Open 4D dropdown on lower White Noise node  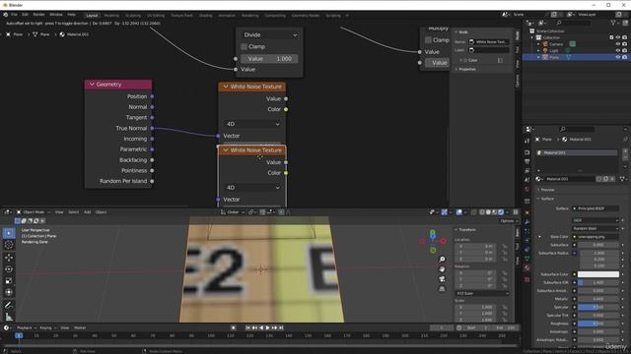pyautogui.click(x=252, y=188)
